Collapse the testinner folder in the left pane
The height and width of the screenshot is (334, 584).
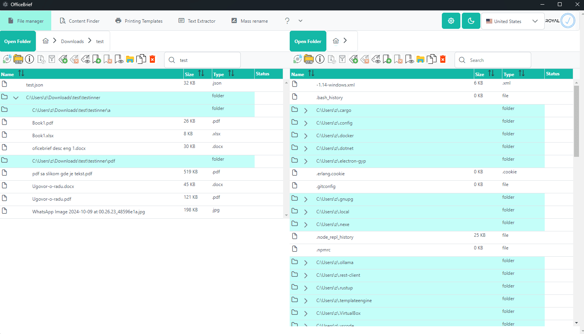pyautogui.click(x=16, y=98)
